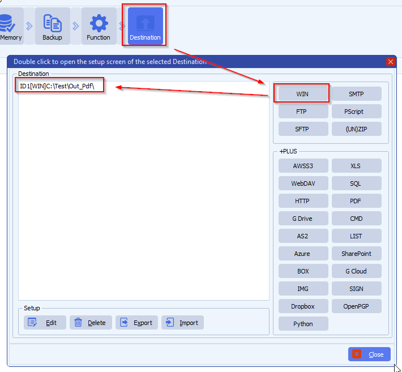This screenshot has width=402, height=372.
Task: Add a PScript destination
Action: pyautogui.click(x=356, y=112)
